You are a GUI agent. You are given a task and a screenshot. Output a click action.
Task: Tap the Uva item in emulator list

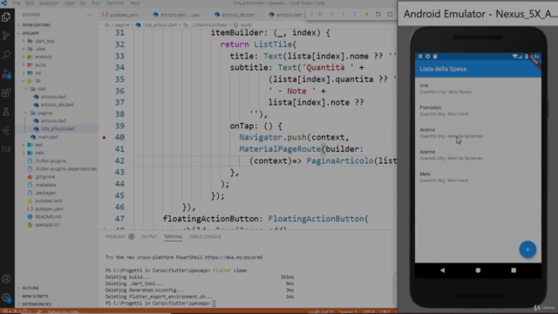click(478, 88)
